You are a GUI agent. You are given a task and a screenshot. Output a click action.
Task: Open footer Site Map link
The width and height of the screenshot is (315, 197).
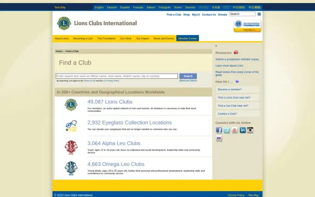click(254, 195)
